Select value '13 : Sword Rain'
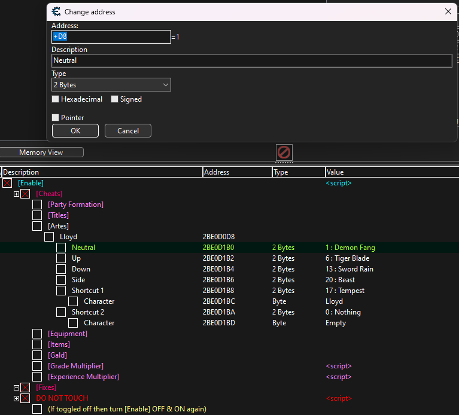 pyautogui.click(x=349, y=269)
